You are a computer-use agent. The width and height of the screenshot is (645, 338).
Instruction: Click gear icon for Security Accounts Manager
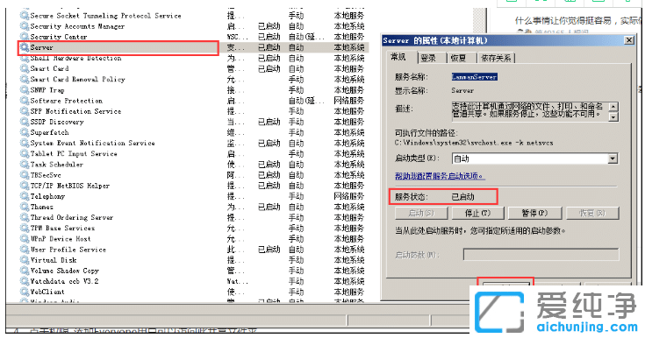click(25, 26)
